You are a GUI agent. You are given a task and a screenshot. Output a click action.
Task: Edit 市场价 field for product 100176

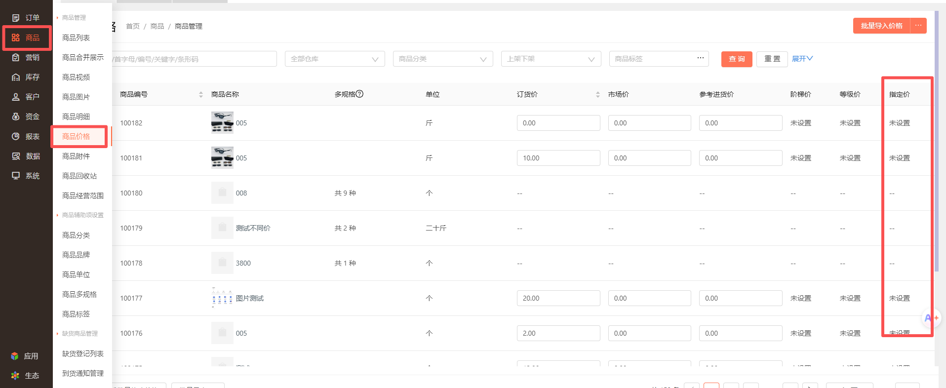[x=650, y=333]
